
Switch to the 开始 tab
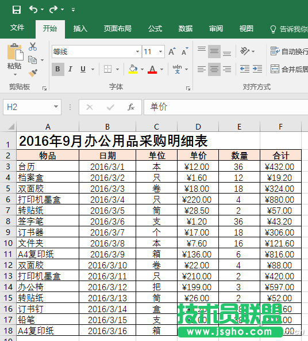click(x=50, y=28)
